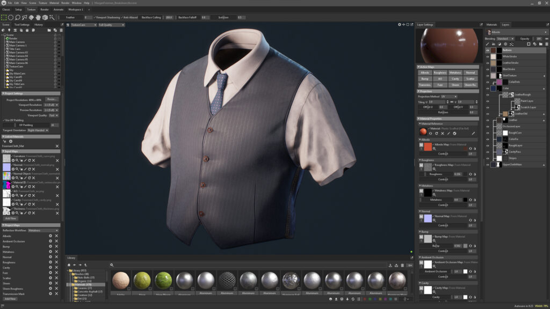Hide the WhiteStroke layer
Image resolution: width=550 pixels, height=309 pixels.
tap(488, 56)
